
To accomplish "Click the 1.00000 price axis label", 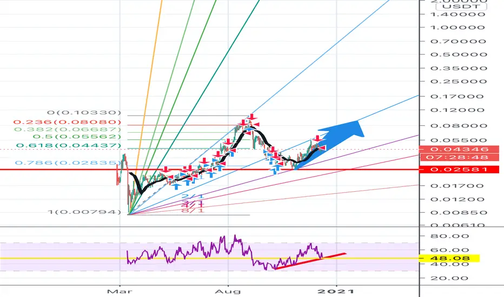I will 457,28.
